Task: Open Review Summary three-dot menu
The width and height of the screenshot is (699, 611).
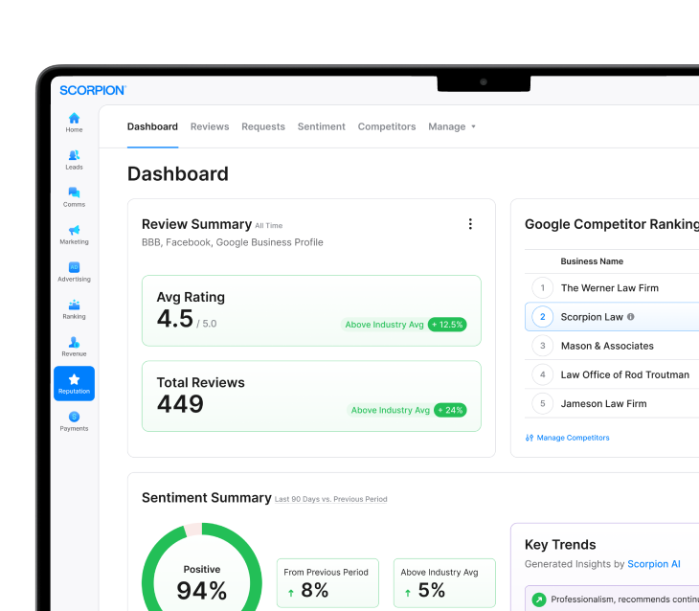Action: pyautogui.click(x=470, y=224)
